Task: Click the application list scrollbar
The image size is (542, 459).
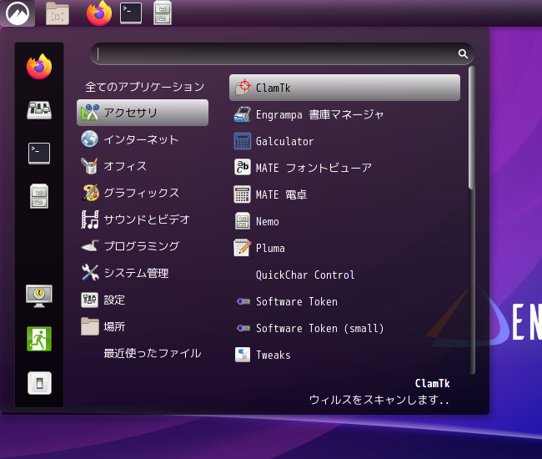Action: pyautogui.click(x=472, y=128)
